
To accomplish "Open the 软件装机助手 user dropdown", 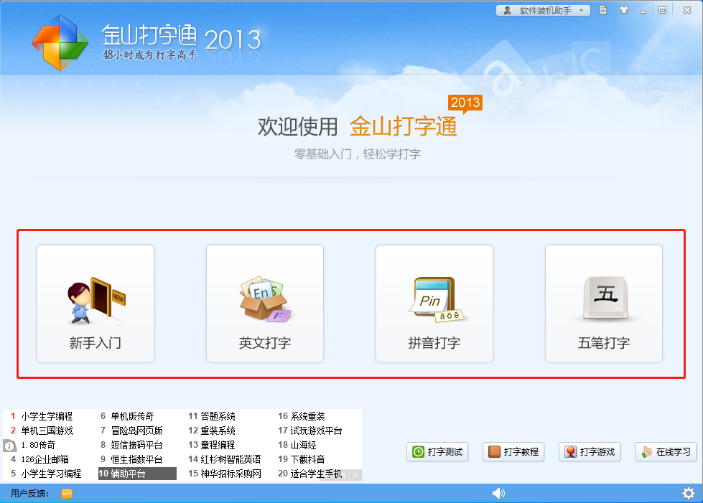I will click(543, 10).
